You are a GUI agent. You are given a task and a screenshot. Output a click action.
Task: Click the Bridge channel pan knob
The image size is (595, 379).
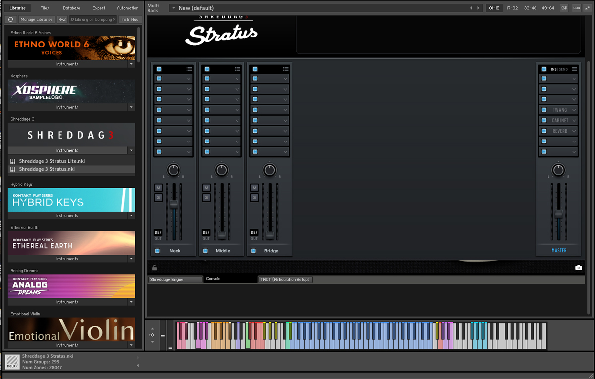tap(269, 170)
